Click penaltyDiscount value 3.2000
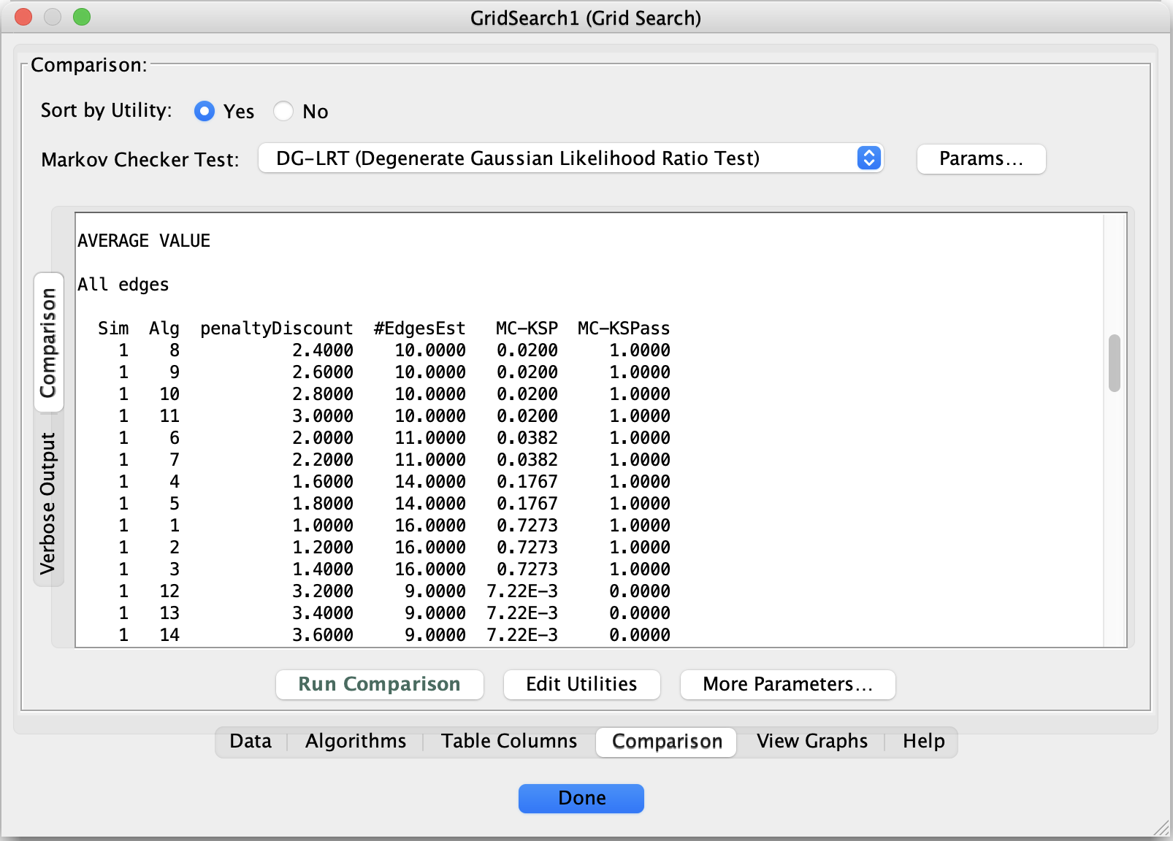1173x841 pixels. 323,591
